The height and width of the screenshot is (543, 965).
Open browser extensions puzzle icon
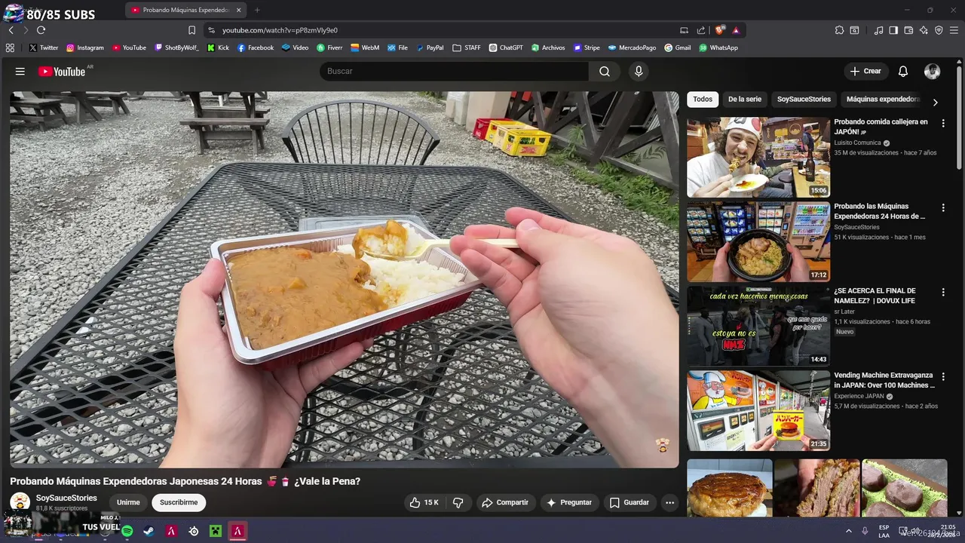(839, 30)
